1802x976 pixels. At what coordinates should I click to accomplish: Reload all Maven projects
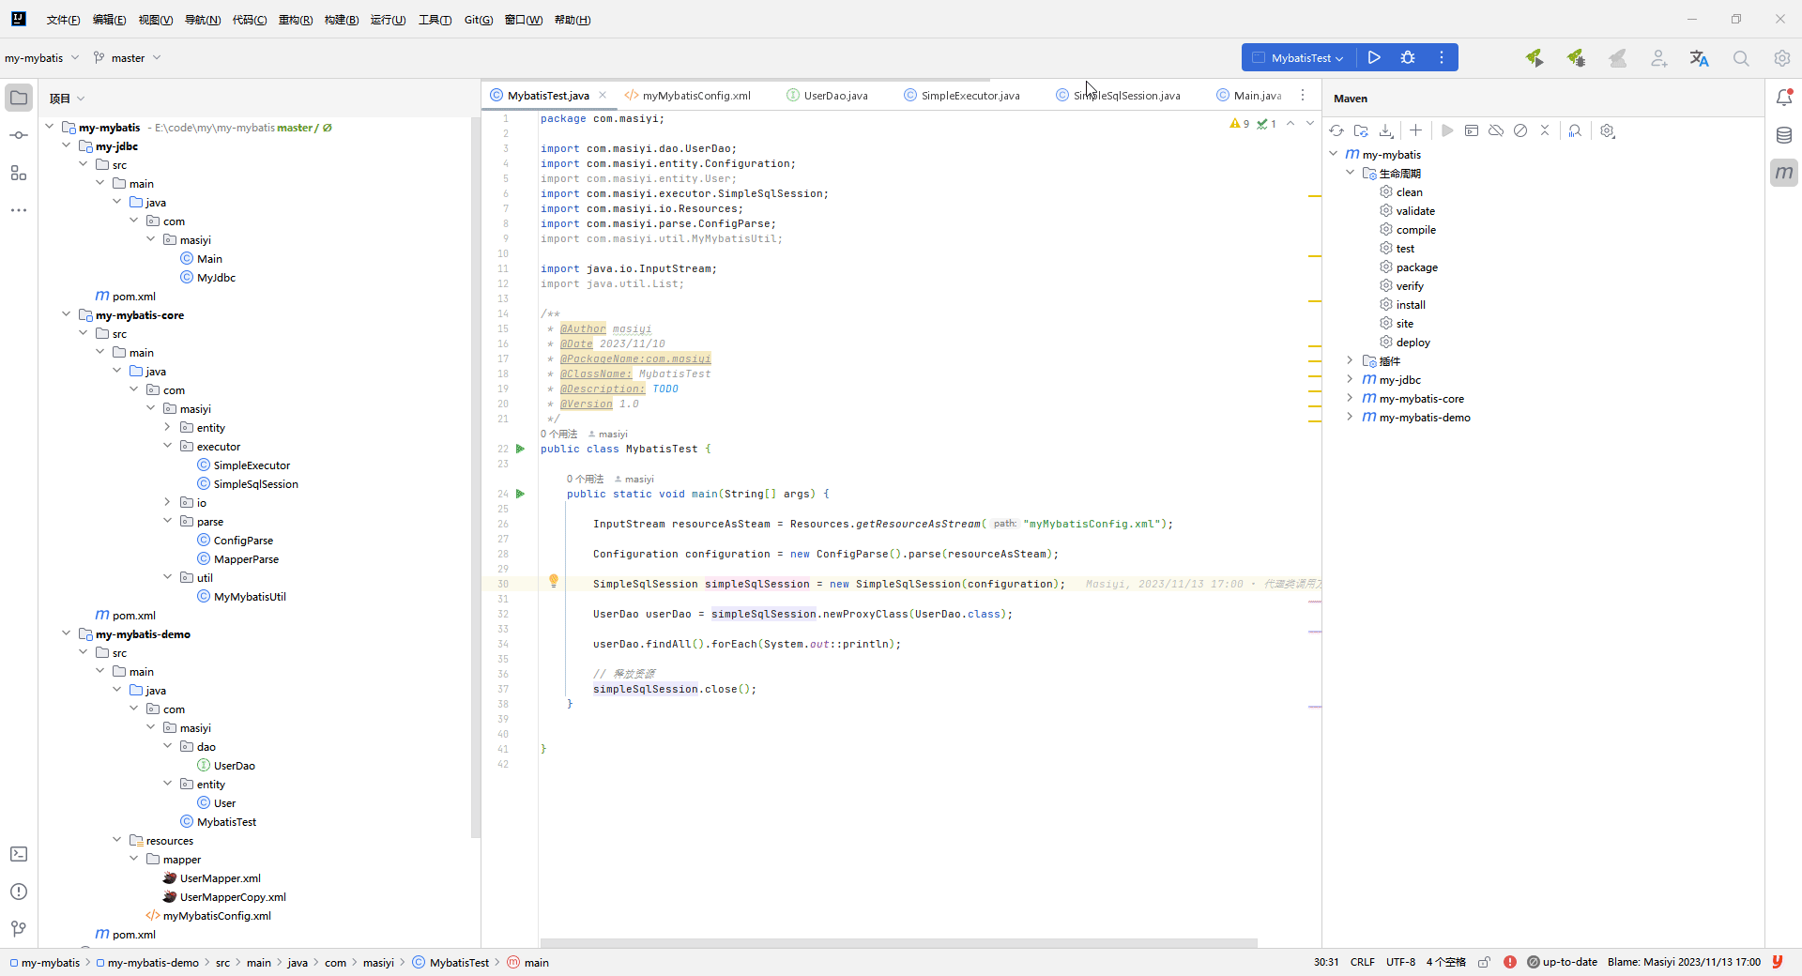point(1336,130)
